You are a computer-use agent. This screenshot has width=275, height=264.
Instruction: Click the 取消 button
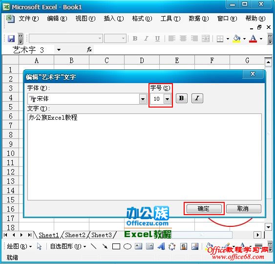(243, 209)
